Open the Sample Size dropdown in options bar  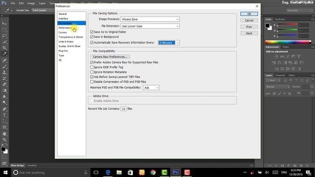coord(43,10)
